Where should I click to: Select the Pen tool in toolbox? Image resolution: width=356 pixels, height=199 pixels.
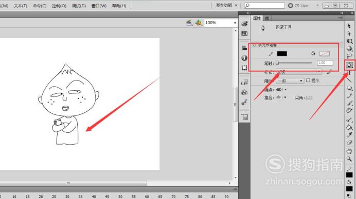pos(349,65)
